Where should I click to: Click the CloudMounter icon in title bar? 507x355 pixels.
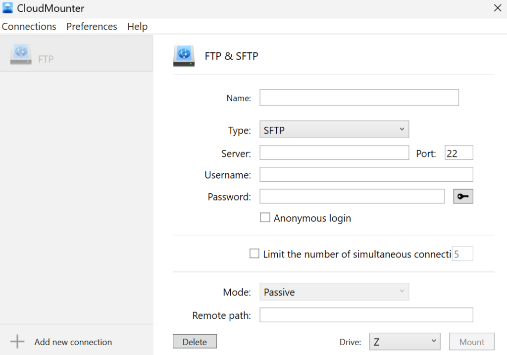(x=7, y=8)
